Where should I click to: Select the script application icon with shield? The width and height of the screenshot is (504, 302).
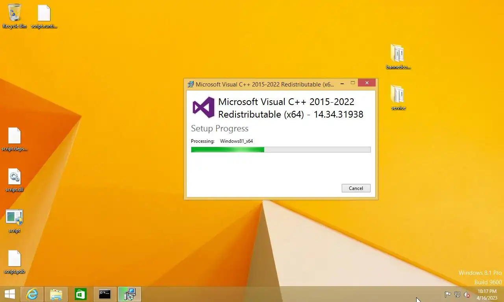tap(15, 221)
